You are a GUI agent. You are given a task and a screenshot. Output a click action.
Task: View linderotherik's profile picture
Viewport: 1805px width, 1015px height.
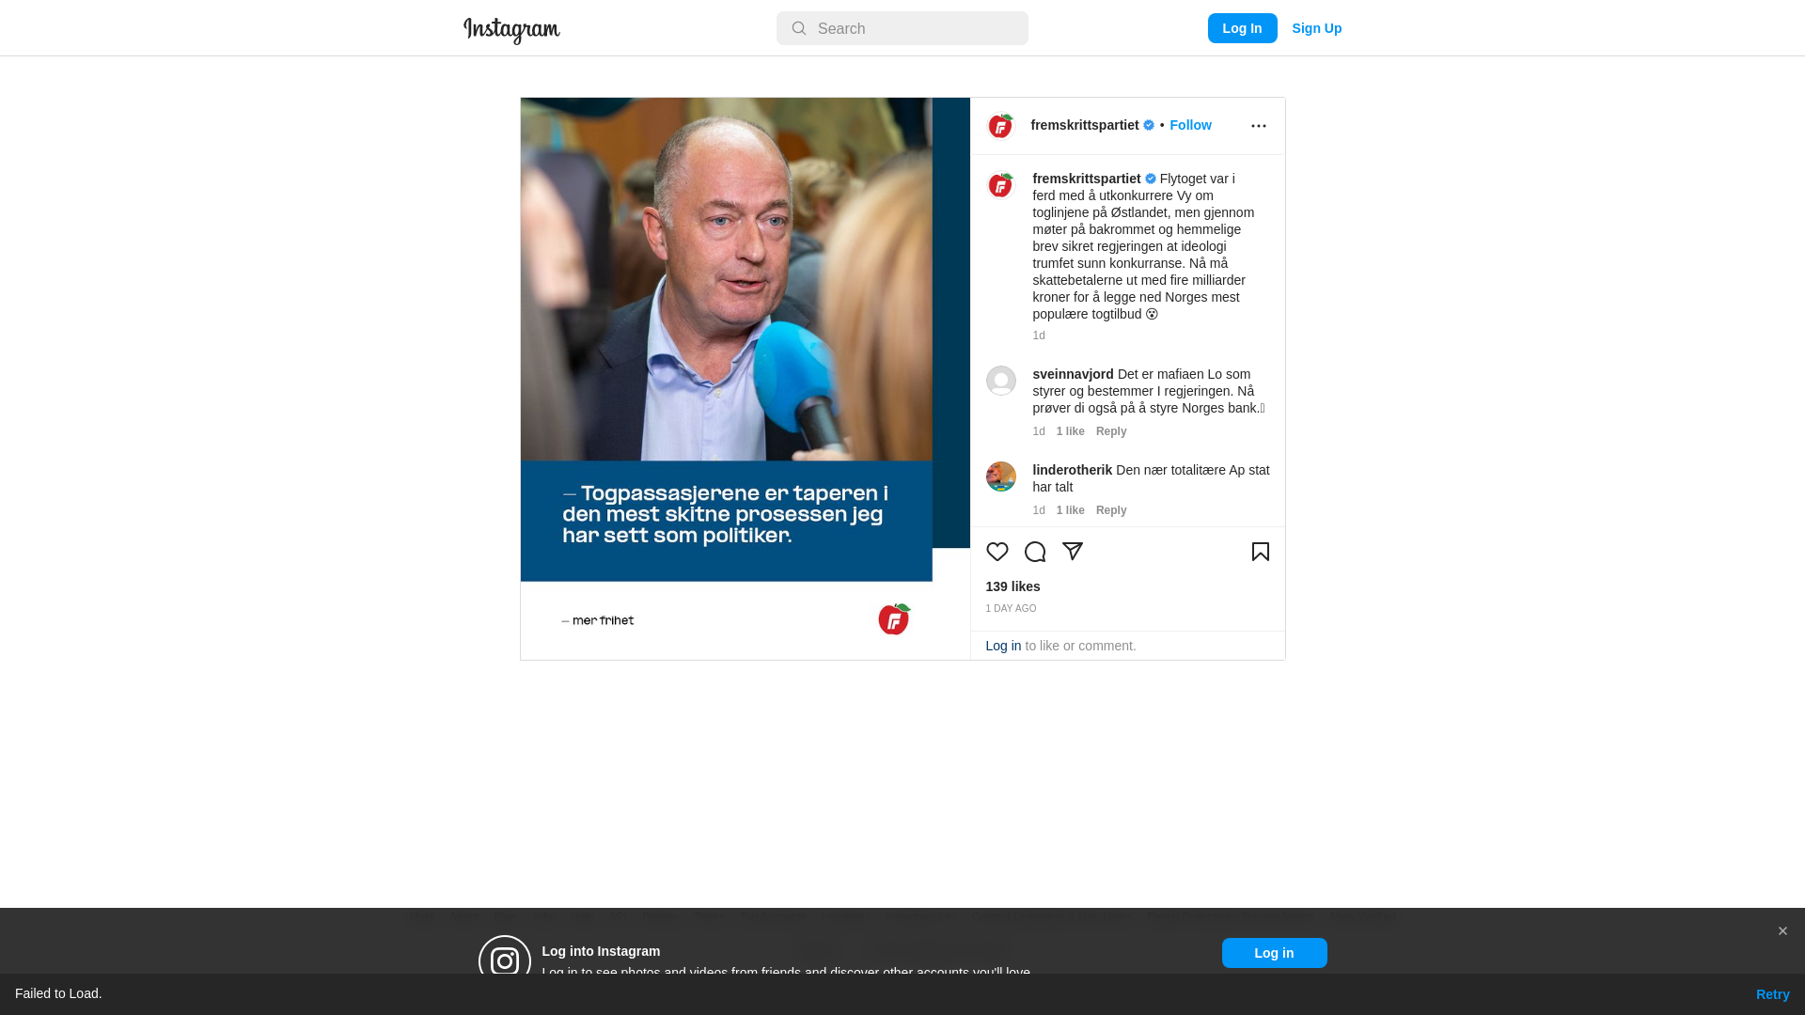(1000, 476)
